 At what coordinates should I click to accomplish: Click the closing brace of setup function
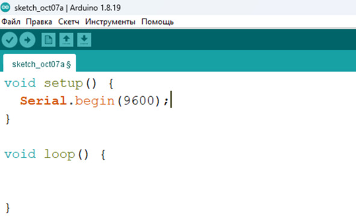point(8,119)
